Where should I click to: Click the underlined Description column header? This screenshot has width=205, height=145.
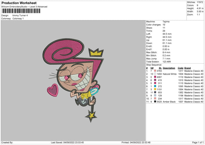coord(169,68)
